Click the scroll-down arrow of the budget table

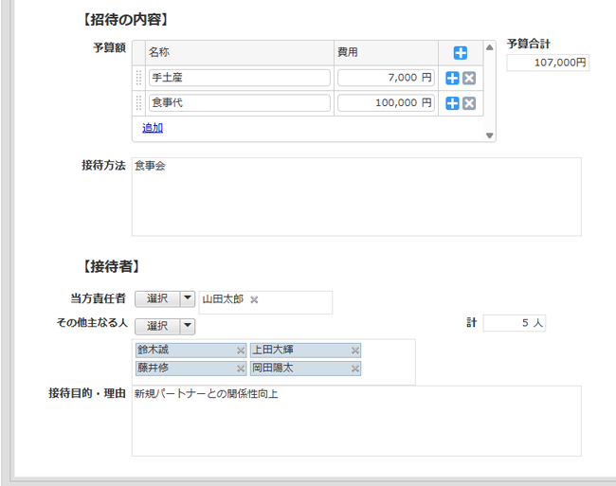click(x=490, y=135)
